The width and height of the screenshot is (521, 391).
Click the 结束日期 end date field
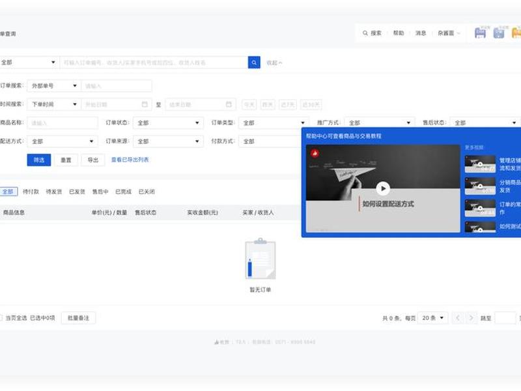201,104
